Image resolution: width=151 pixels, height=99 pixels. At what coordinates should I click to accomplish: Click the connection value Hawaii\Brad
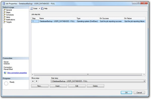[8, 69]
